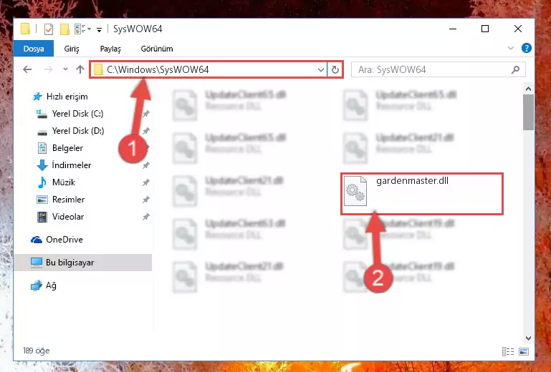Click the New folder icon in the title bar

coord(64,29)
